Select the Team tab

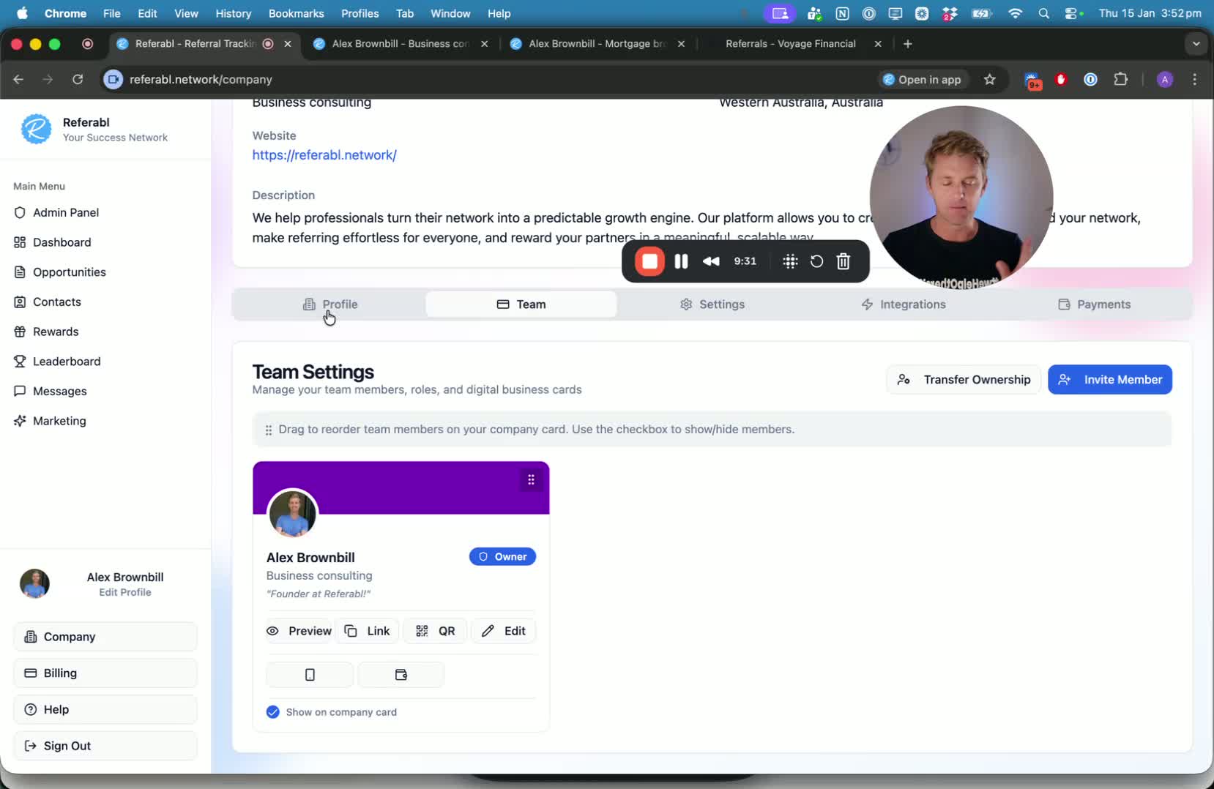(521, 304)
